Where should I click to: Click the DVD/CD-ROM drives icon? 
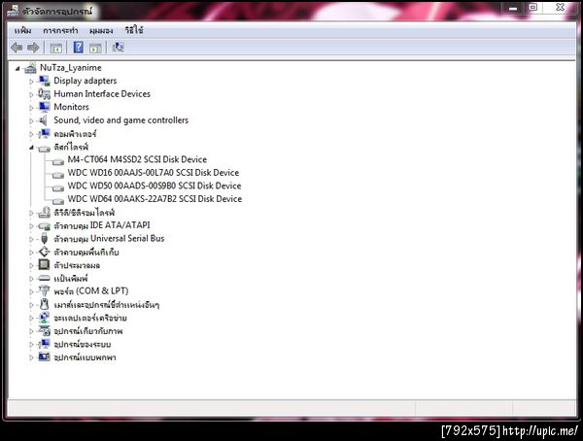[45, 213]
